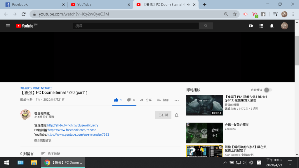Click the #魯蛋 hashtag

(x=36, y=88)
